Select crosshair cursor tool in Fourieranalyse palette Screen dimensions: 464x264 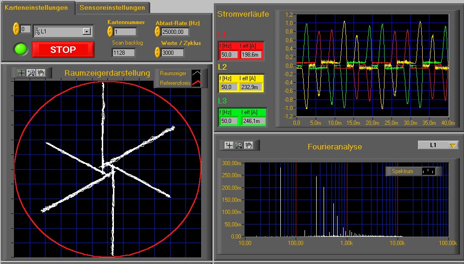pyautogui.click(x=229, y=145)
